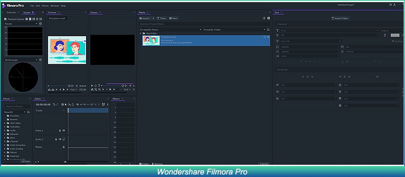Toggle Video 1 track visibility eye
The width and height of the screenshot is (405, 177).
pyautogui.click(x=64, y=131)
